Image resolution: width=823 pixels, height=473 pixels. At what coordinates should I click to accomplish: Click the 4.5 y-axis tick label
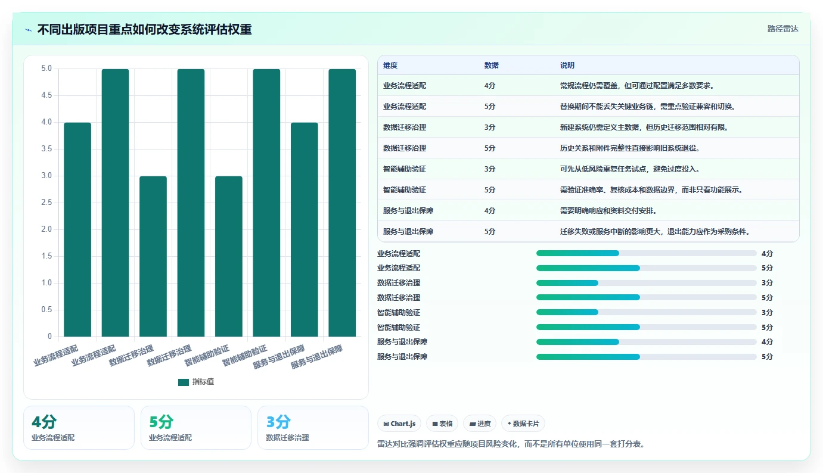coord(45,95)
